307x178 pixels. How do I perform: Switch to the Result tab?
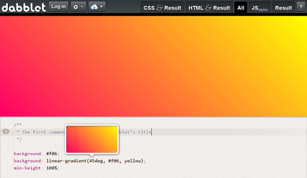283,8
